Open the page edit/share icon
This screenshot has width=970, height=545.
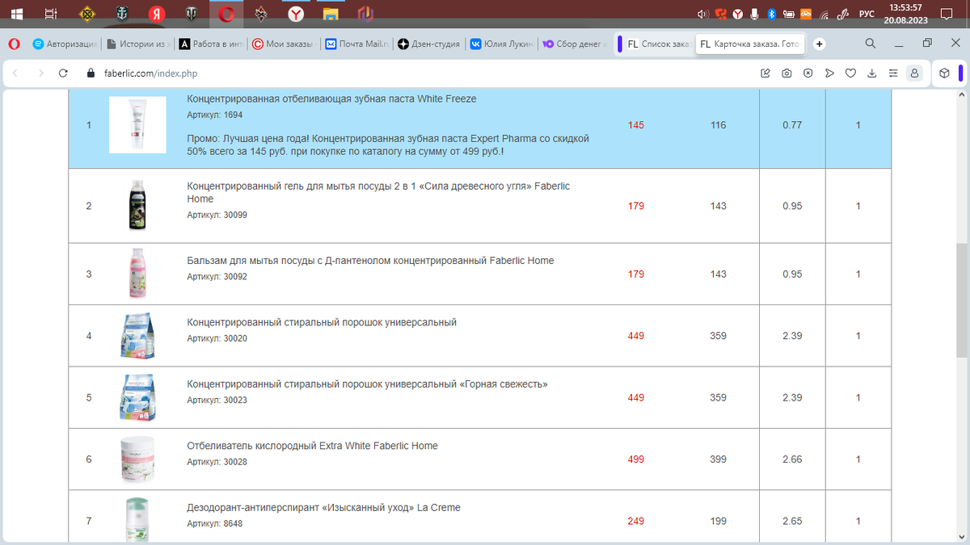point(765,73)
